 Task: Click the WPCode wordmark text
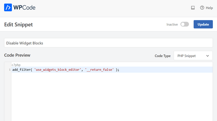coord(24,8)
